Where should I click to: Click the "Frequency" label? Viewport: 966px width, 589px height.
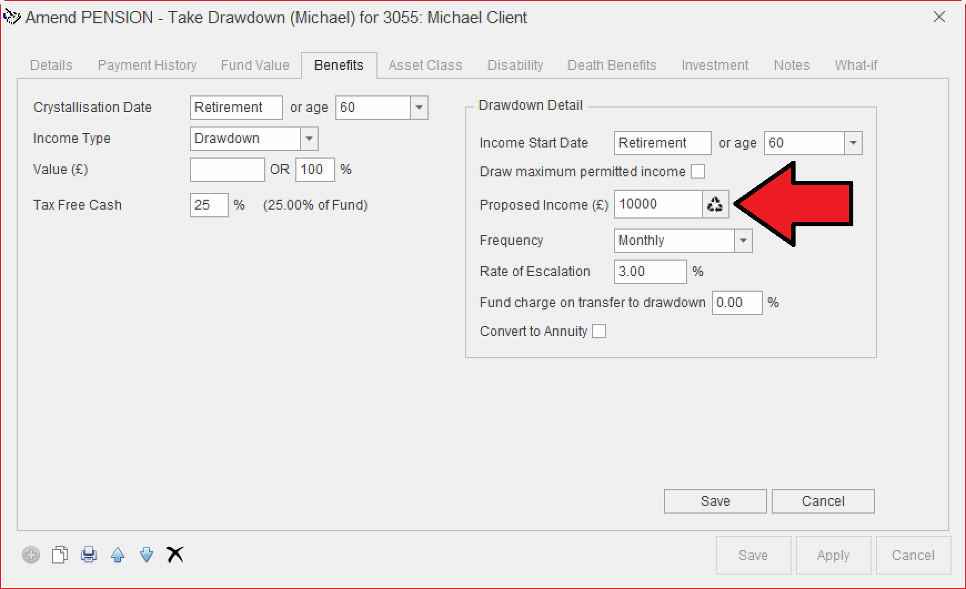click(x=511, y=240)
